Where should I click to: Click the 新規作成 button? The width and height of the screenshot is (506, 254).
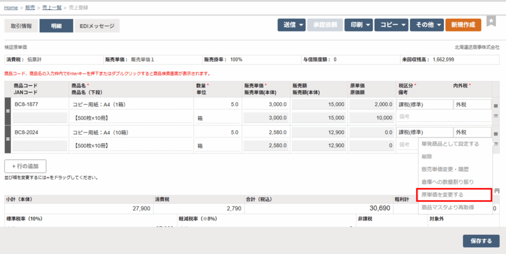coord(463,25)
